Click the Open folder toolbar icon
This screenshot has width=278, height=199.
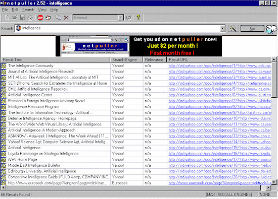(x=15, y=18)
